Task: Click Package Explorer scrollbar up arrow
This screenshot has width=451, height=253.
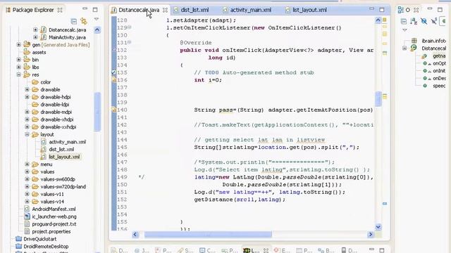Action: (x=97, y=30)
